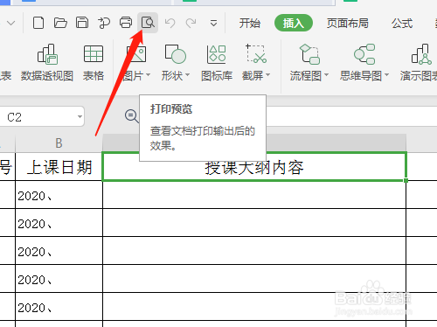Click the 流程图 flowchart icon
The image size is (437, 327).
point(309,54)
